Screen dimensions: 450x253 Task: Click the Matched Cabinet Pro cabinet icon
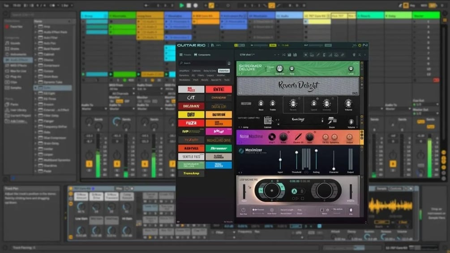tap(268, 120)
